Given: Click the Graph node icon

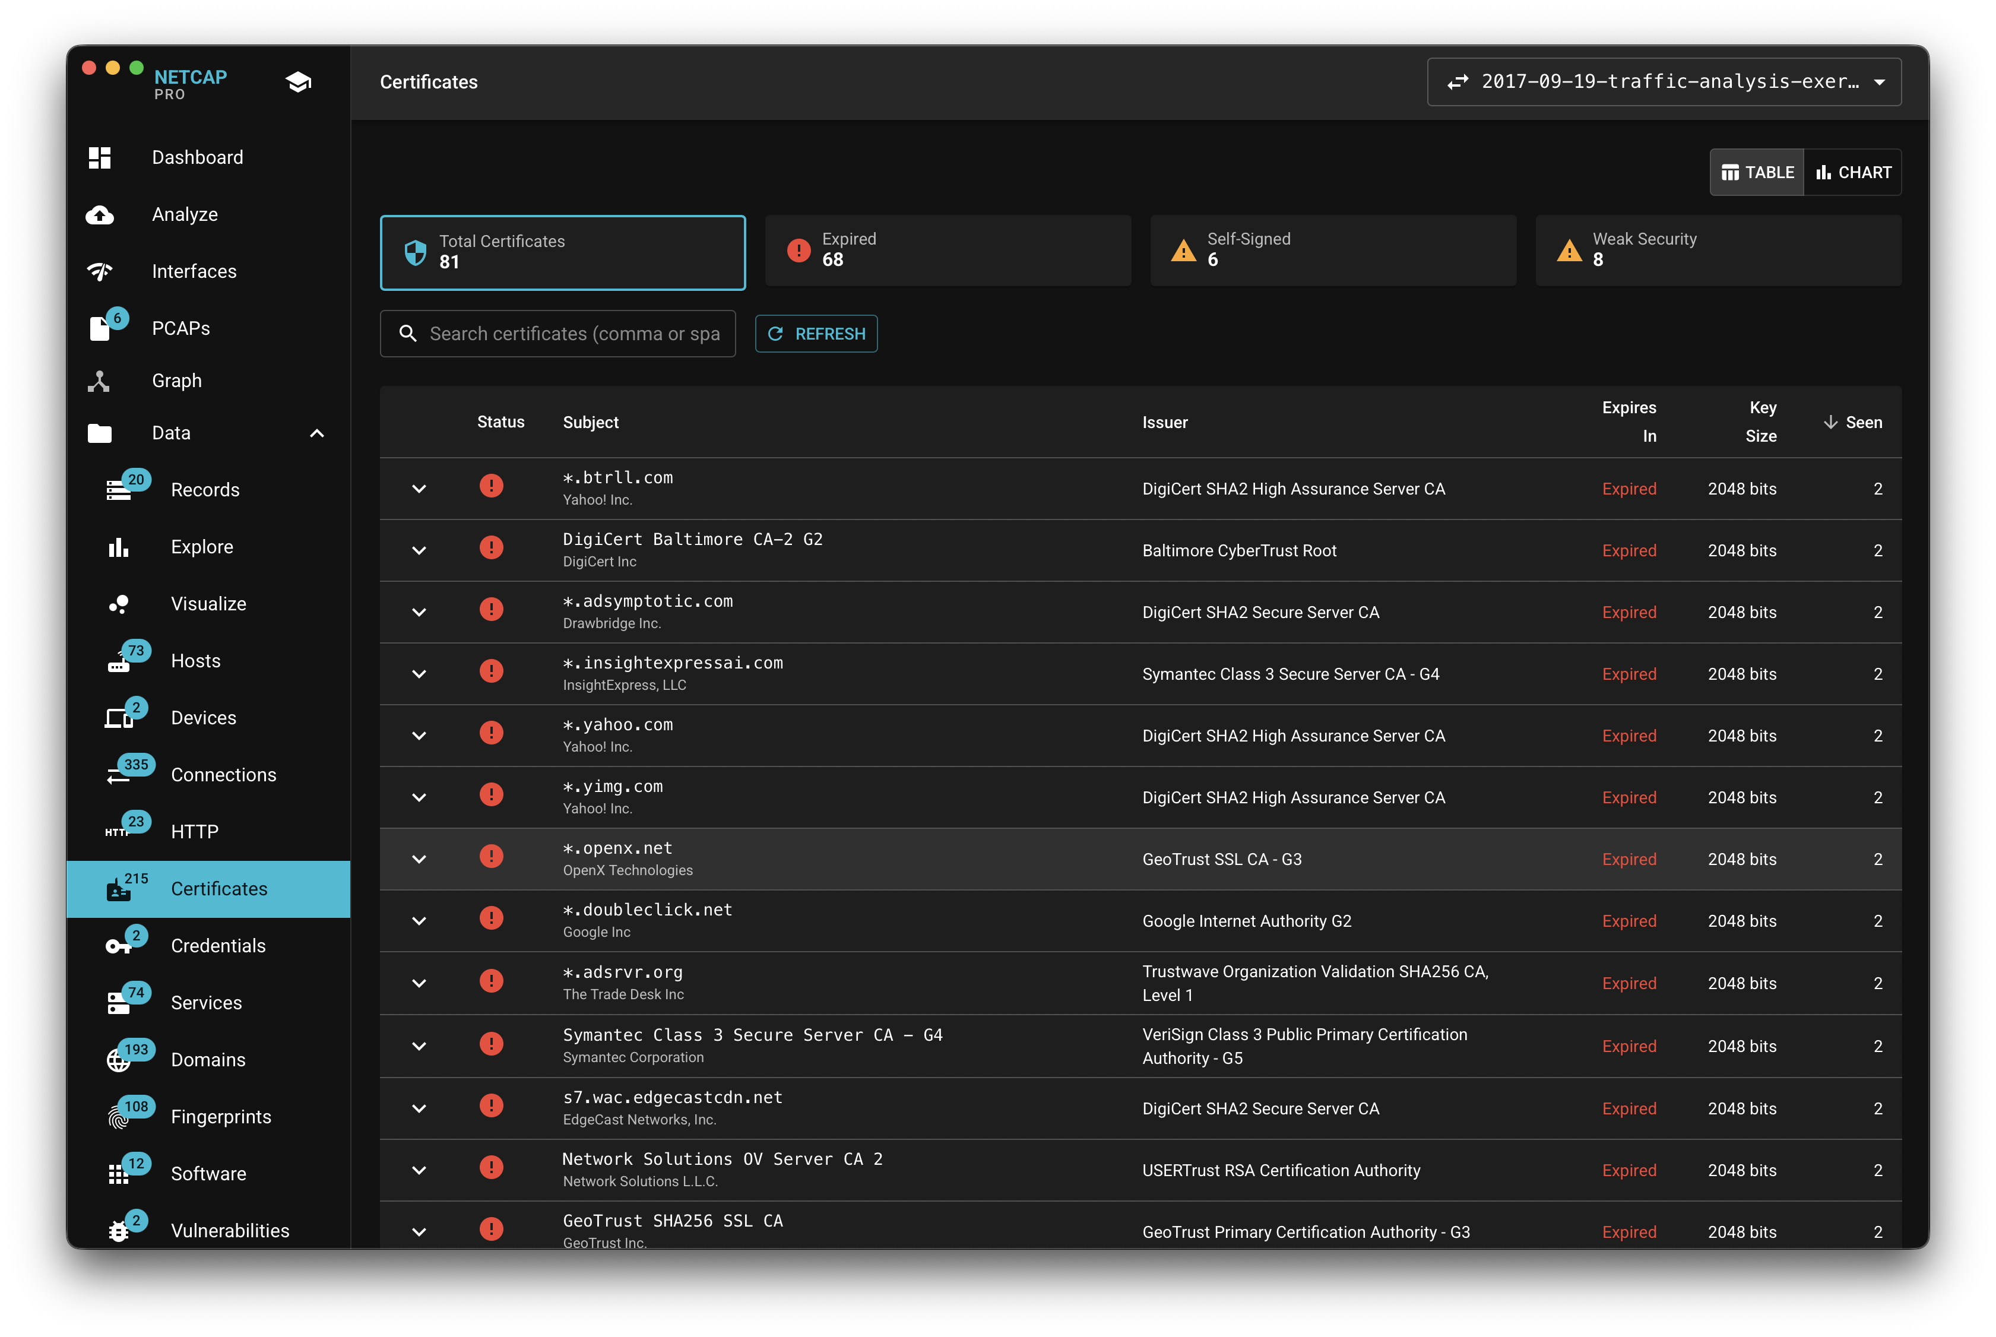Looking at the screenshot, I should [x=99, y=381].
